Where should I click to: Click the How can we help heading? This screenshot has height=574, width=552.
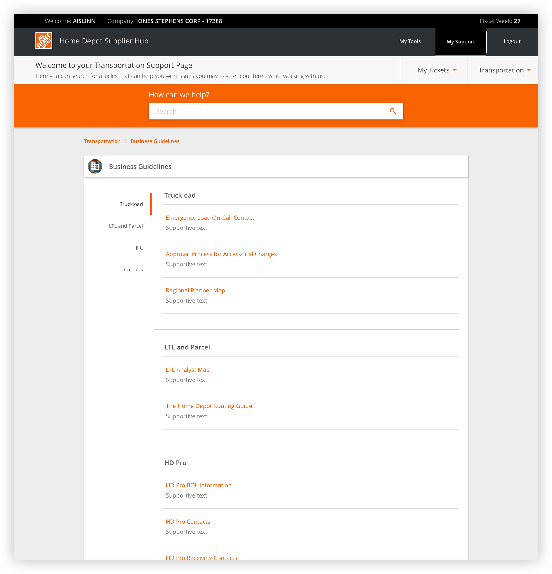[x=179, y=95]
